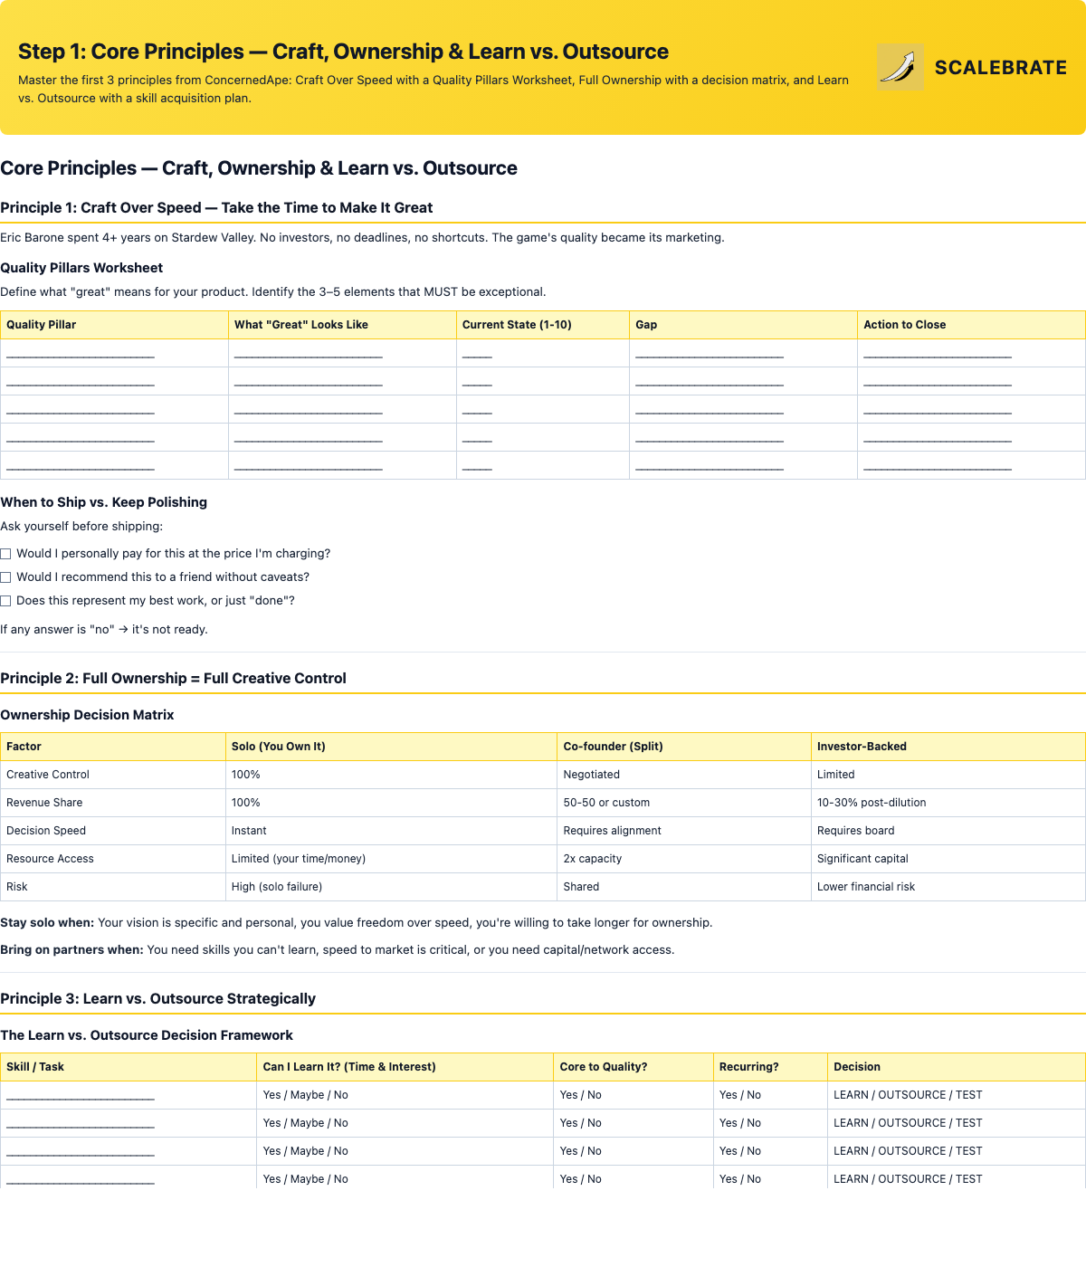
Task: Click the 'Negotiated' cell
Action: tap(684, 775)
